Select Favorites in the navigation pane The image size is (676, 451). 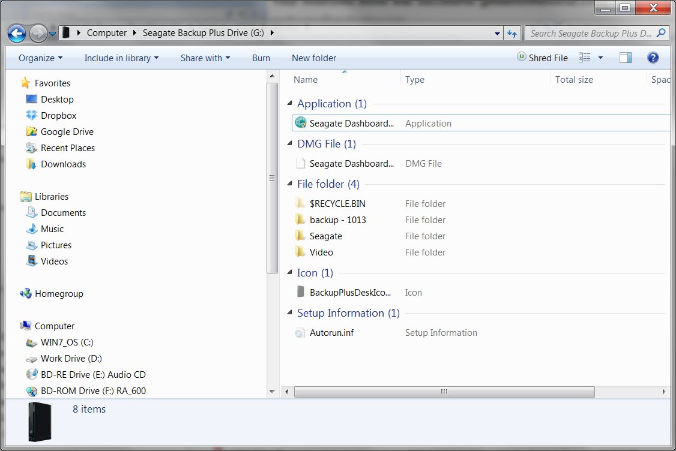tap(45, 83)
